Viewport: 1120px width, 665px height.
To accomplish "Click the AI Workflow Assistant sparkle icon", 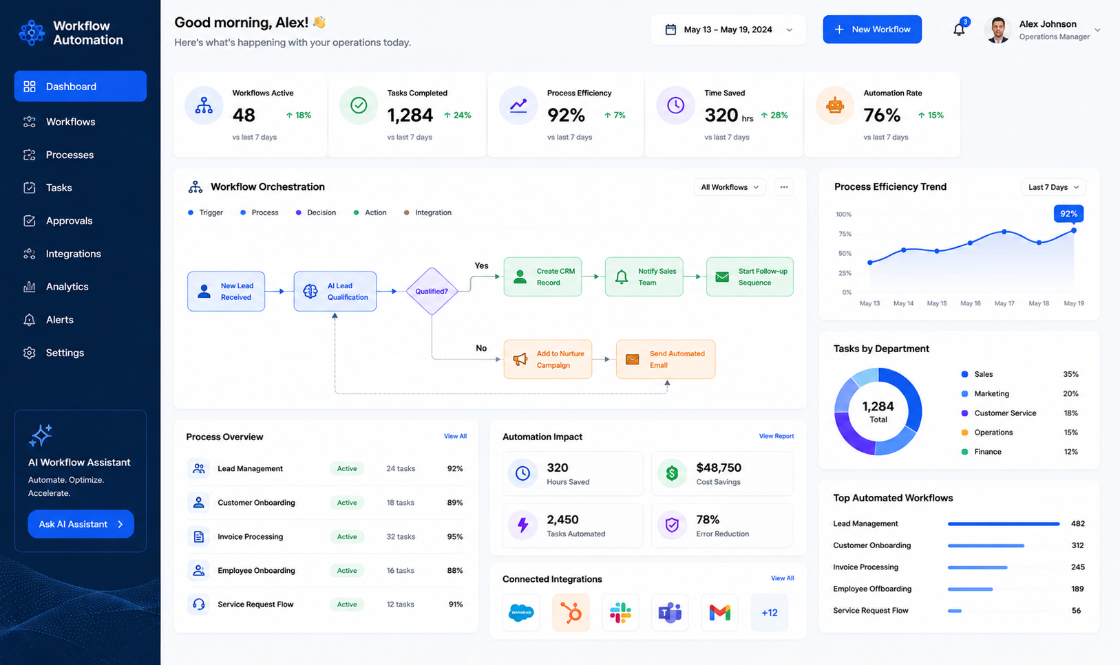I will [40, 435].
